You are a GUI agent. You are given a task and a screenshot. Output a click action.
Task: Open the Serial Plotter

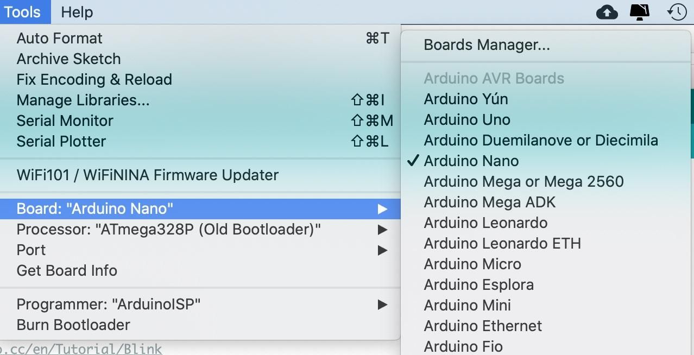pyautogui.click(x=61, y=142)
